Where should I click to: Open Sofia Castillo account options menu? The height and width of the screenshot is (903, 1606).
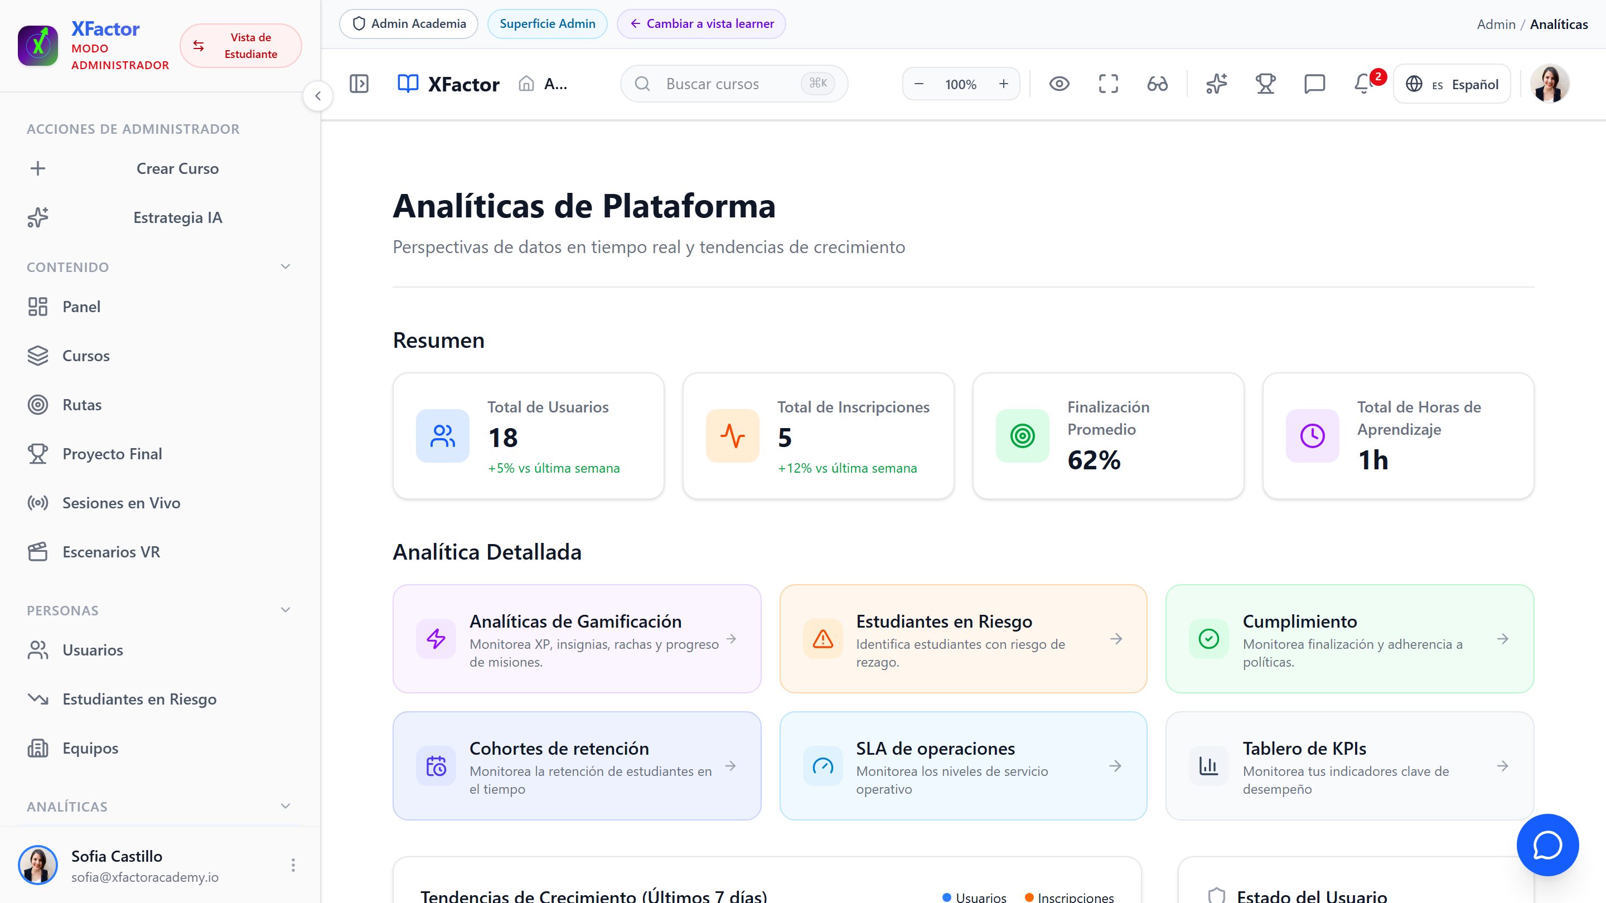coord(293,865)
